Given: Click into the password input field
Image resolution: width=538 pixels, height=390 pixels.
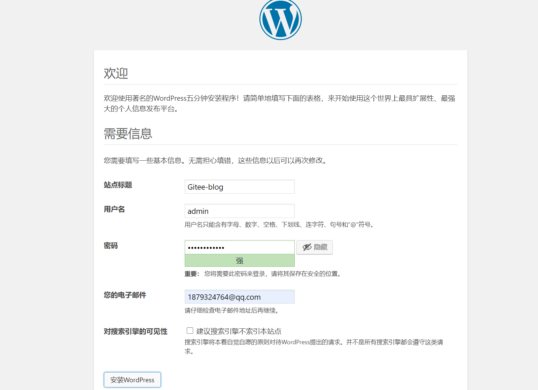Looking at the screenshot, I should click(240, 247).
